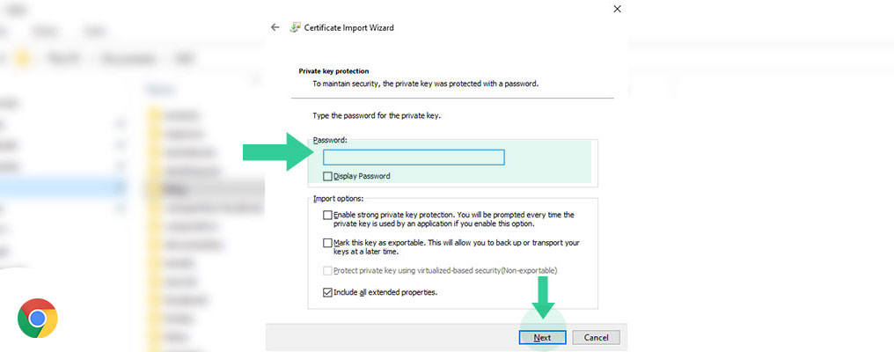Click the 'Type the password for the private key' text
This screenshot has height=352, width=894.
pyautogui.click(x=377, y=116)
